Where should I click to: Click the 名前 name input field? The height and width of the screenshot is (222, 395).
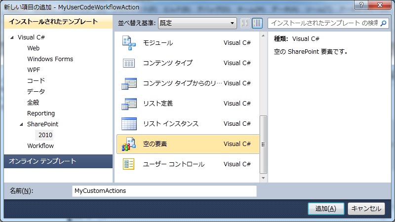click(x=164, y=191)
